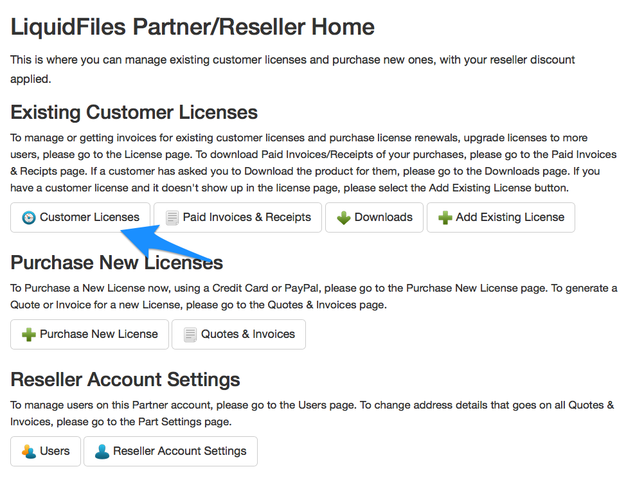This screenshot has height=478, width=644.
Task: Click the green download arrow on Downloads button
Action: [x=343, y=217]
